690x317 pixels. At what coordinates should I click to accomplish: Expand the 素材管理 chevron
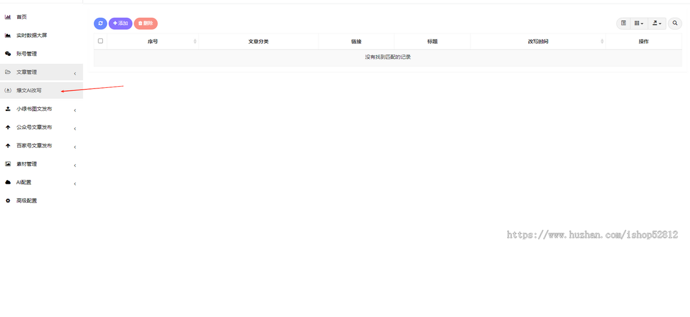(75, 165)
